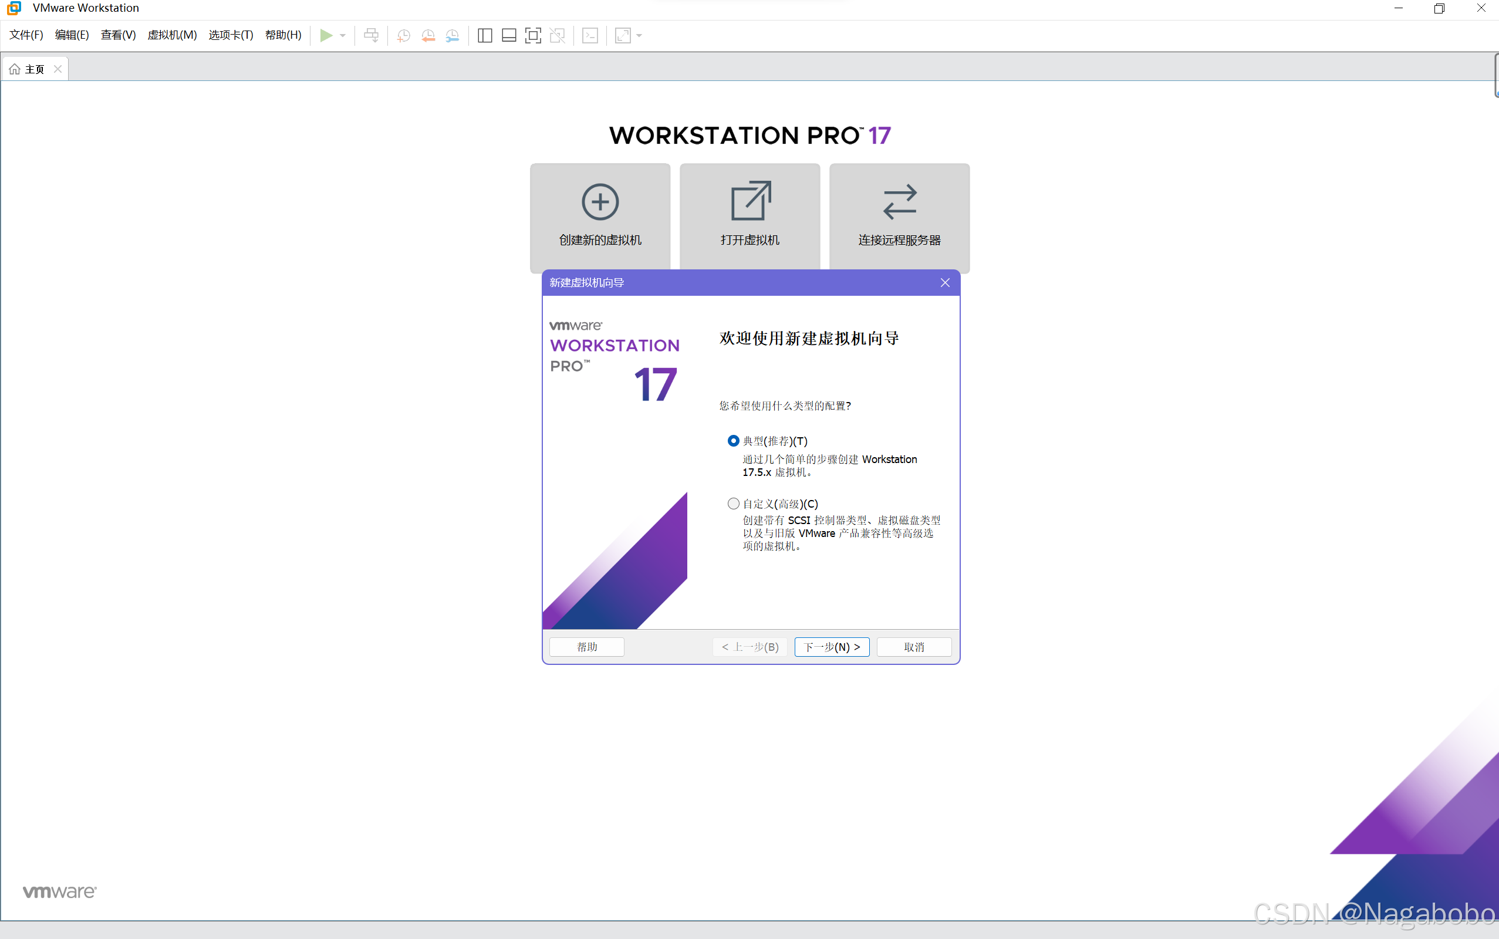Open the 选项卡(T) menu
Screen dimensions: 1499x939
click(x=231, y=35)
